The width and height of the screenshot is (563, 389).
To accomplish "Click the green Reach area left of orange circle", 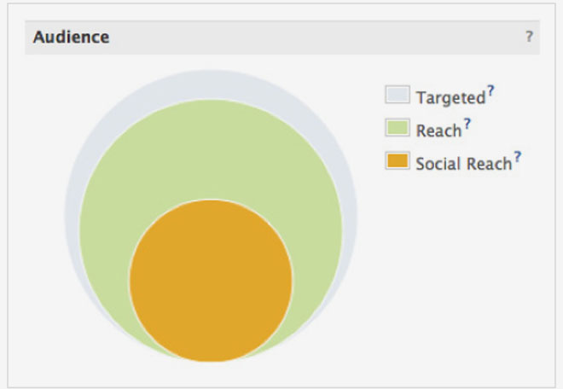I will click(102, 256).
